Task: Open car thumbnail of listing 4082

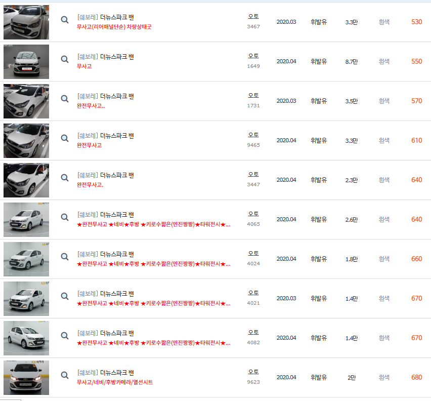Action: 26,338
